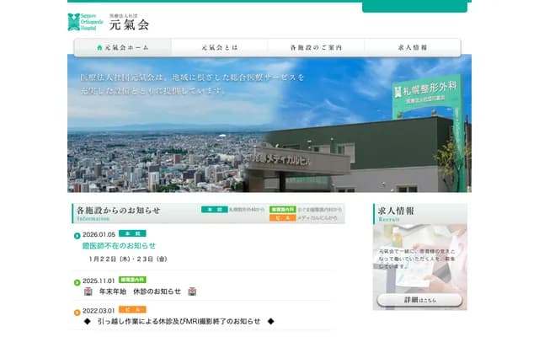Viewport: 539px width, 337px height.
Task: Click the Sapporo Orthopaedic Hospital logo
Action: tap(85, 22)
